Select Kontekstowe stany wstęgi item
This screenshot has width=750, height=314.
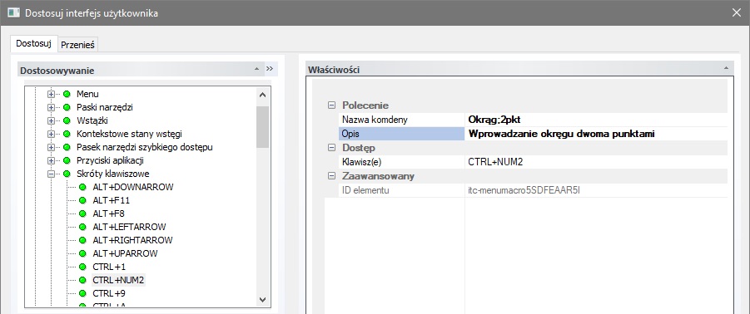pos(129,134)
